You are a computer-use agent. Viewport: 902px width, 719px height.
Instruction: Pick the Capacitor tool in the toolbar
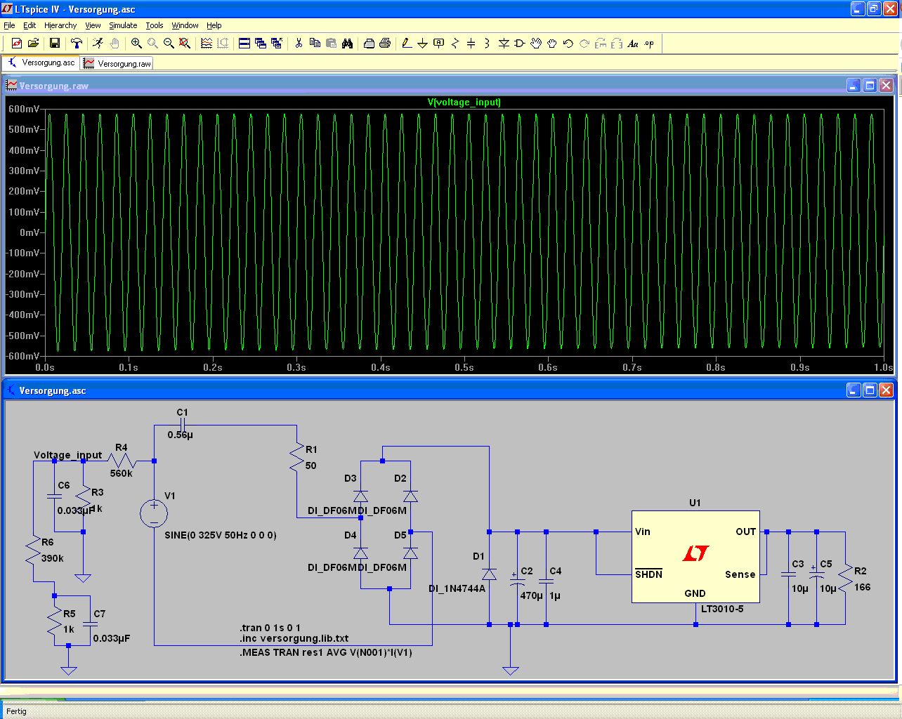(x=471, y=44)
